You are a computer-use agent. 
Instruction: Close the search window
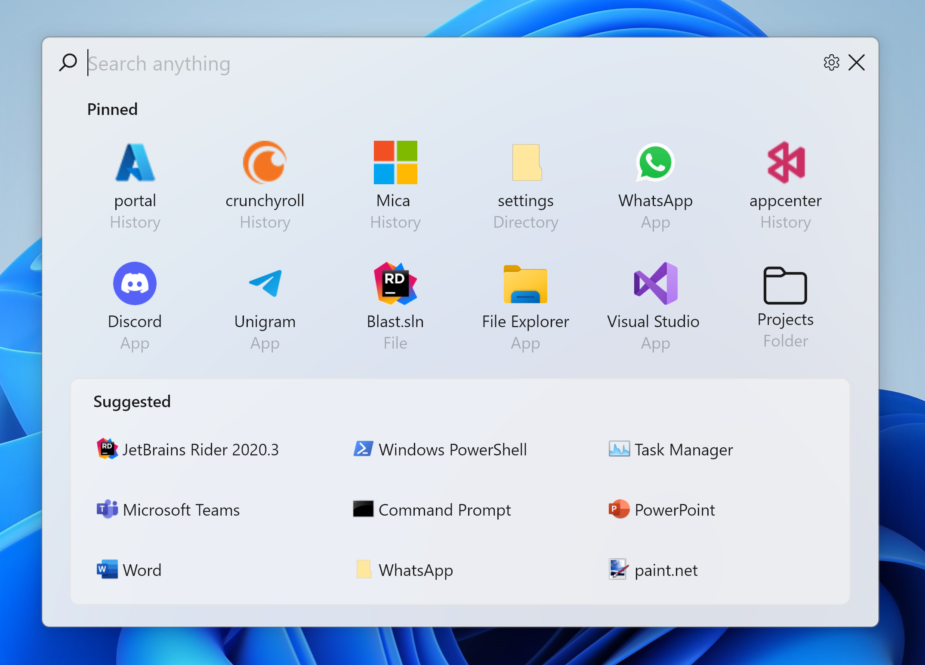coord(857,62)
